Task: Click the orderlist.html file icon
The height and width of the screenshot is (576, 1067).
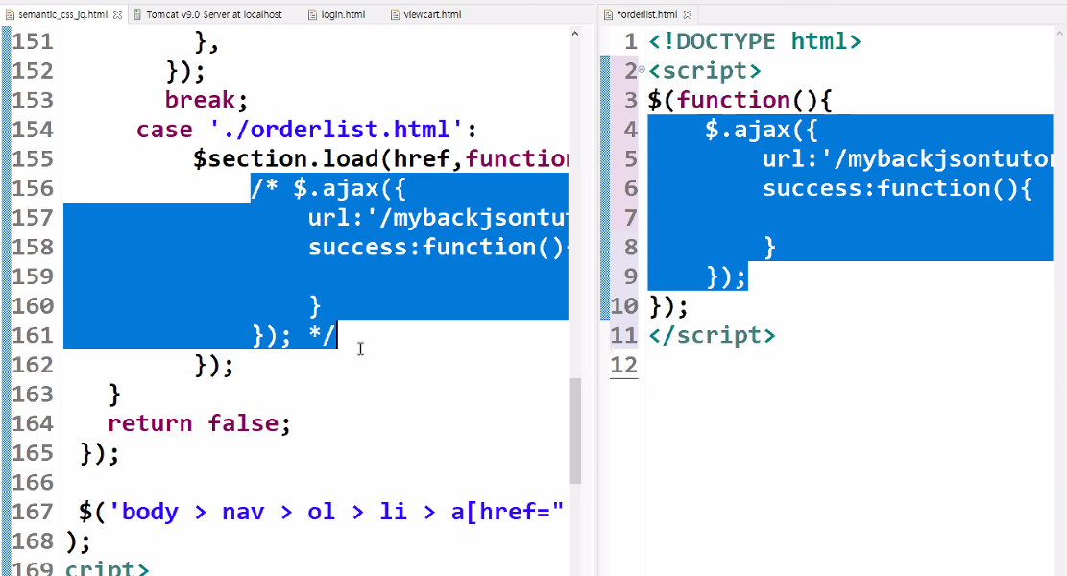Action: pos(608,14)
